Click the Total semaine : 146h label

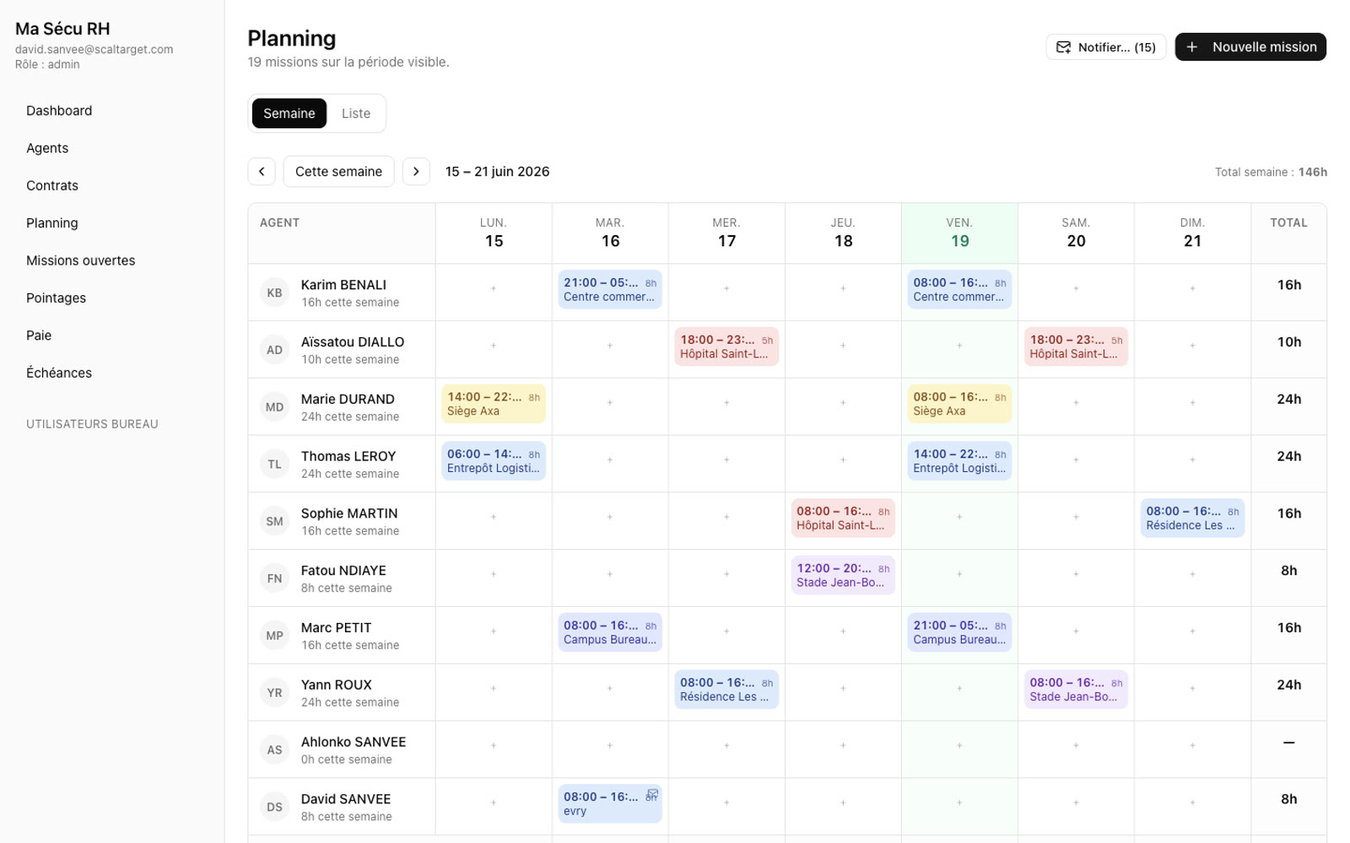click(1271, 172)
